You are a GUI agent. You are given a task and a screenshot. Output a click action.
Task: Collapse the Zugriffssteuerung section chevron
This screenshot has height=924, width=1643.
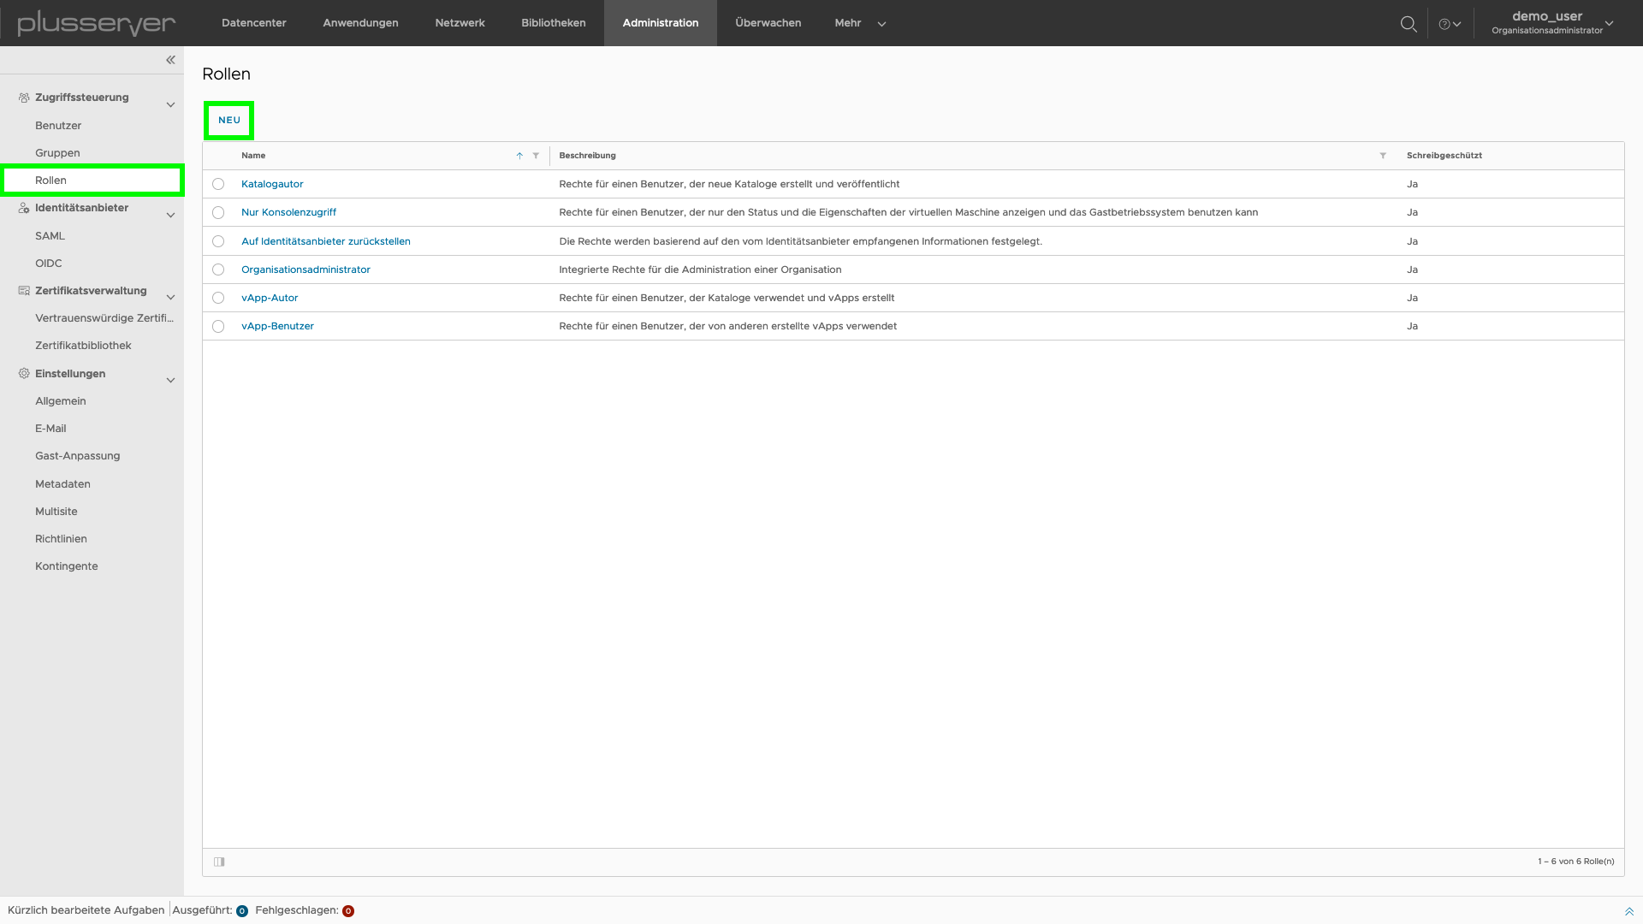(x=170, y=104)
